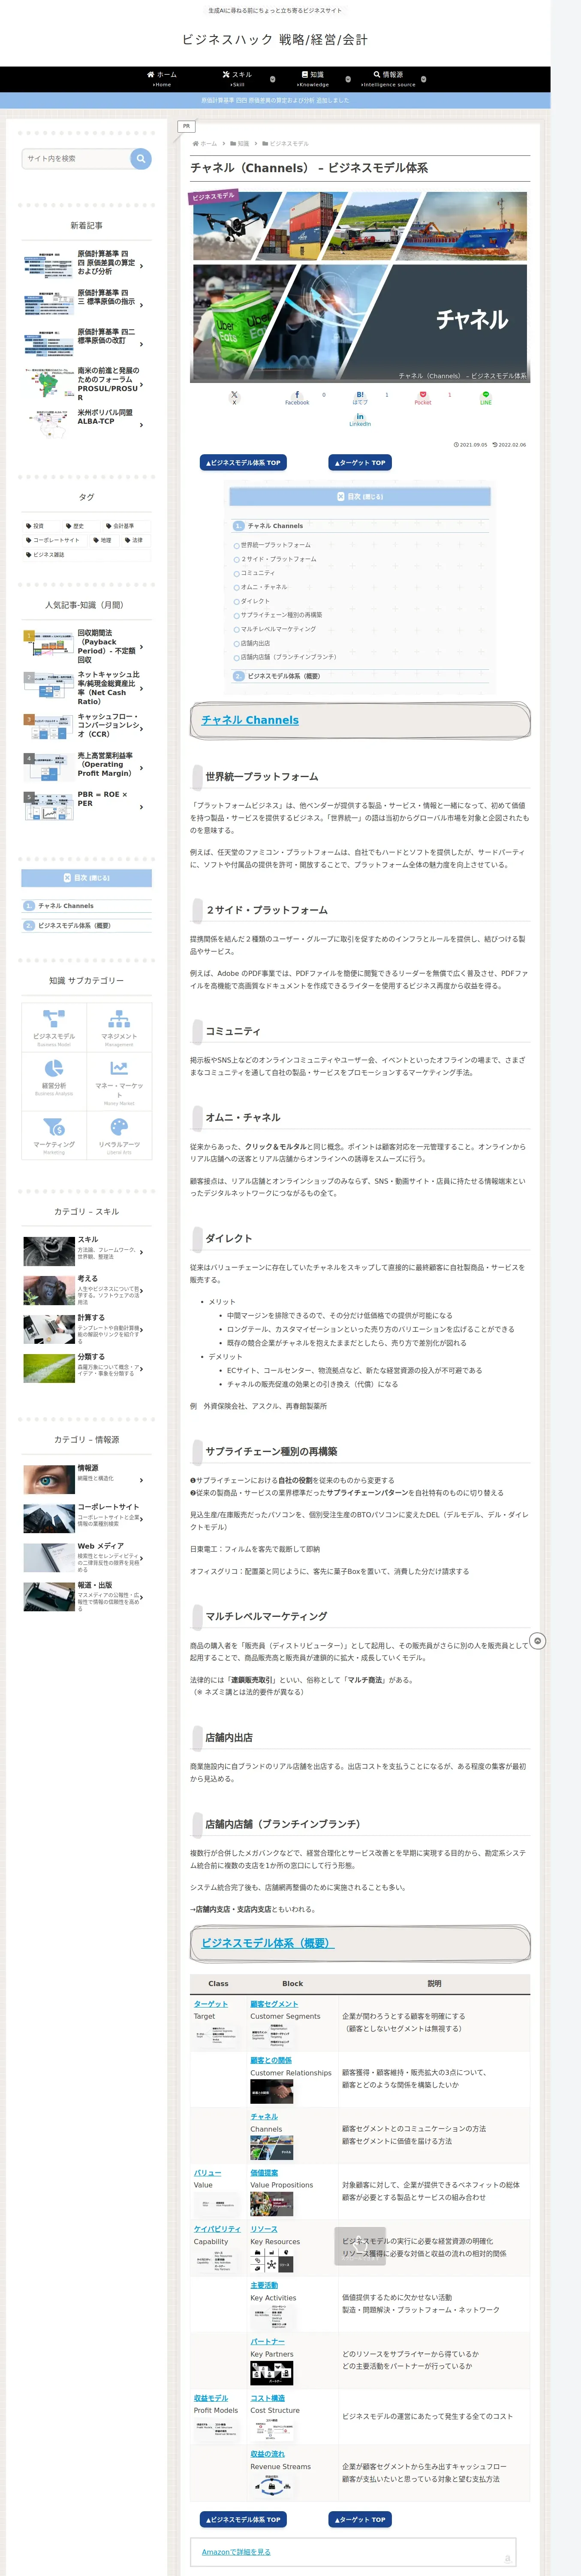Click the upper ターゲット TOP button

360,463
